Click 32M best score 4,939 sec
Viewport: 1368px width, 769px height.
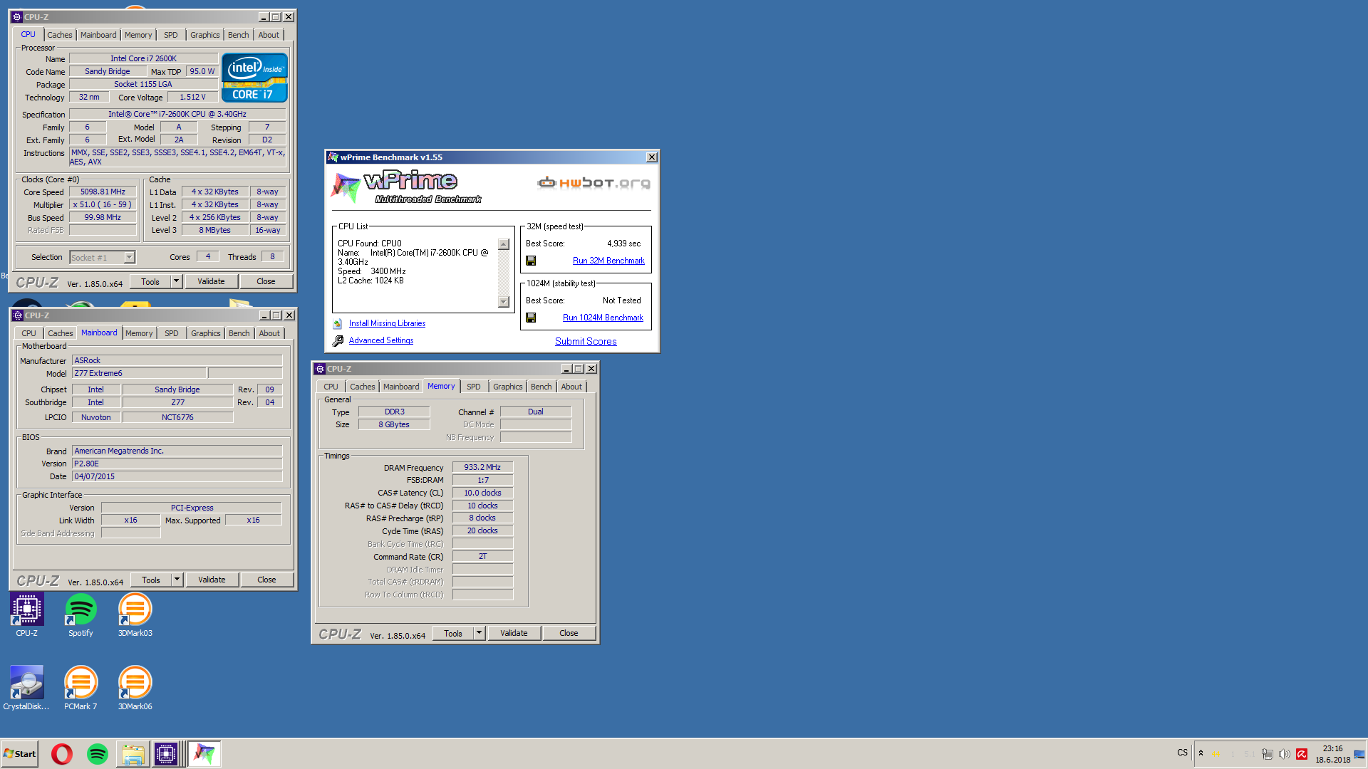point(623,244)
